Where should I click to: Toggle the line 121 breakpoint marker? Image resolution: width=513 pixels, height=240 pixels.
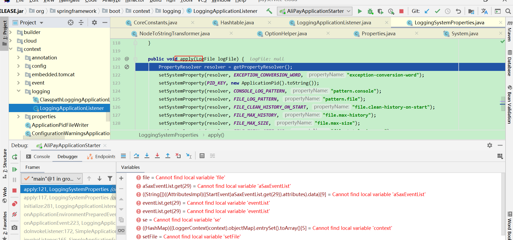(127, 67)
